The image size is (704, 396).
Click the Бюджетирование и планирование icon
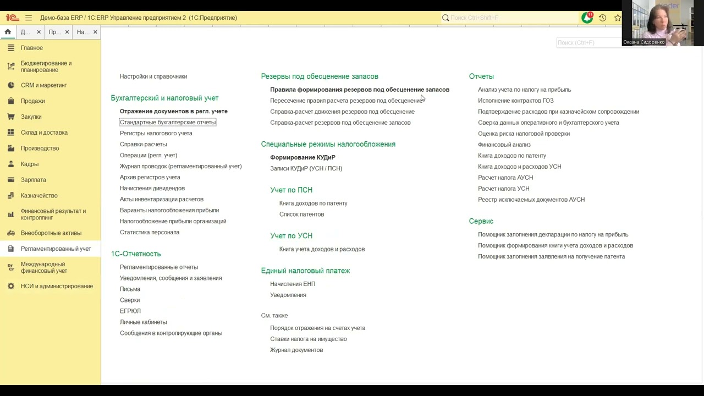tap(10, 67)
